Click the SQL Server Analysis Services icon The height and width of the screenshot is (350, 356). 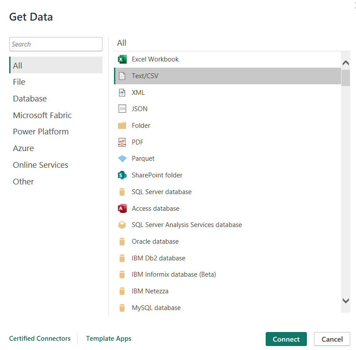coord(122,224)
